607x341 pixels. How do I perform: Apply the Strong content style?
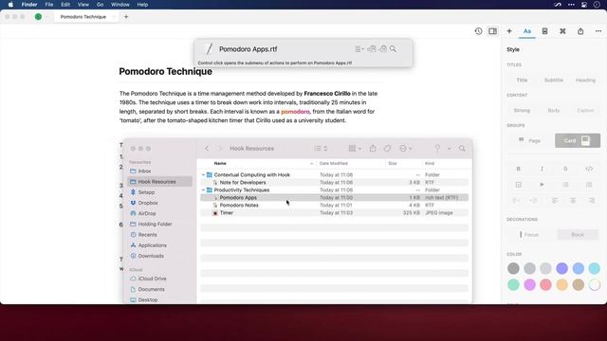click(522, 111)
